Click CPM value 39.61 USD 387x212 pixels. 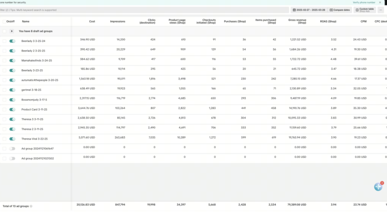pyautogui.click(x=360, y=59)
